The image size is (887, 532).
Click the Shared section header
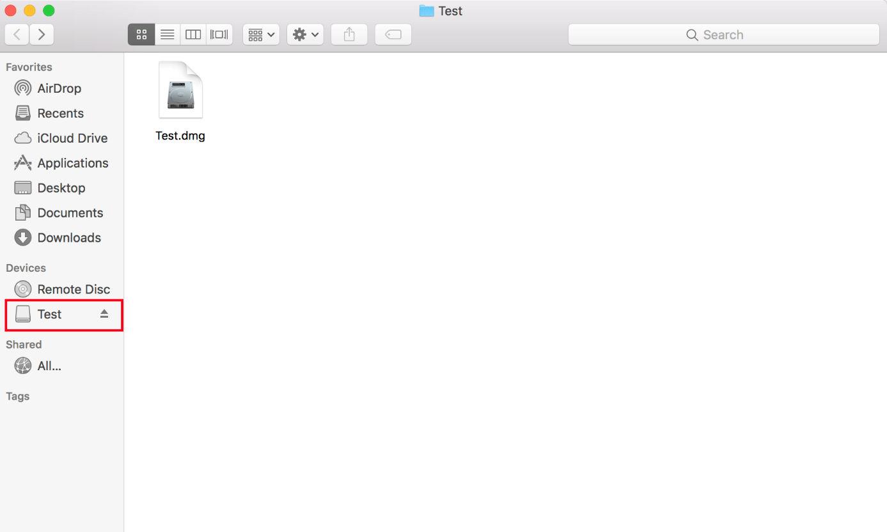tap(24, 345)
